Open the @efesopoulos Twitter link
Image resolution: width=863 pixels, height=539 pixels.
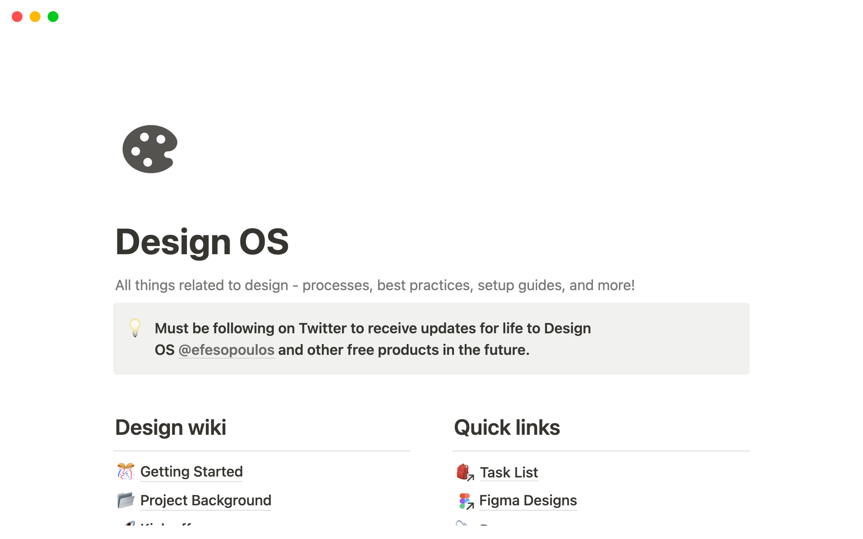tap(226, 350)
